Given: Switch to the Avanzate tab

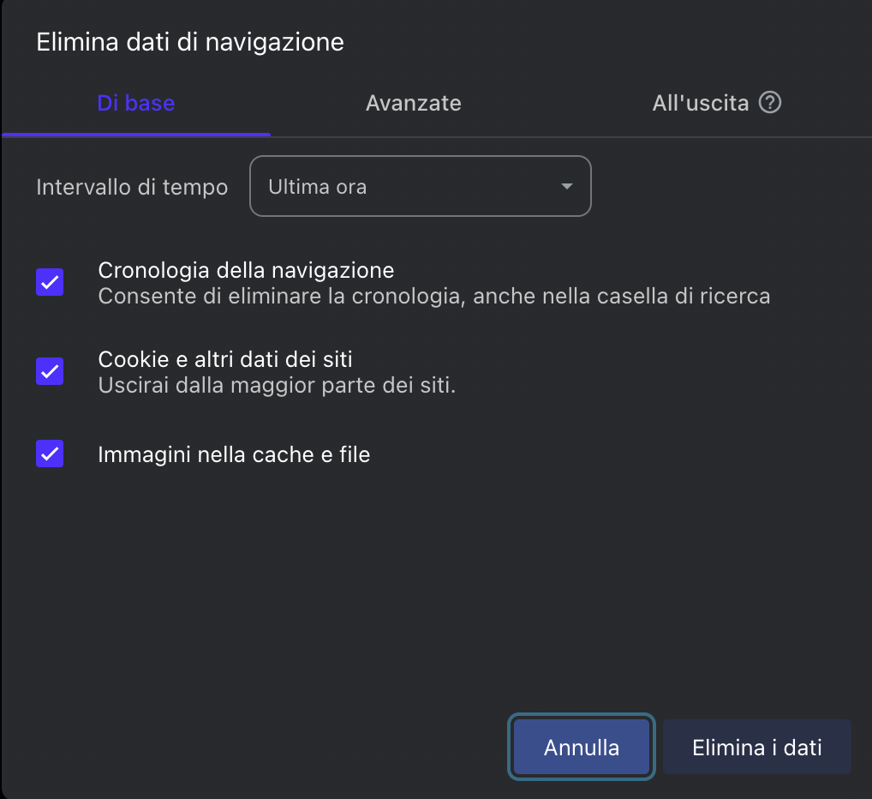Looking at the screenshot, I should (413, 102).
